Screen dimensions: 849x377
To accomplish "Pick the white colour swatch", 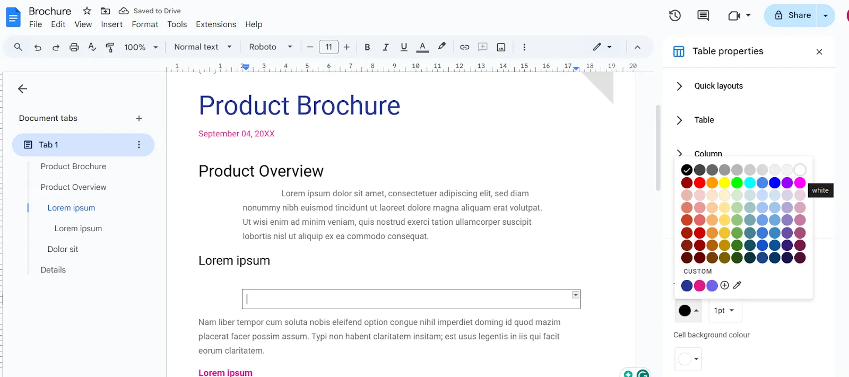I will [800, 170].
